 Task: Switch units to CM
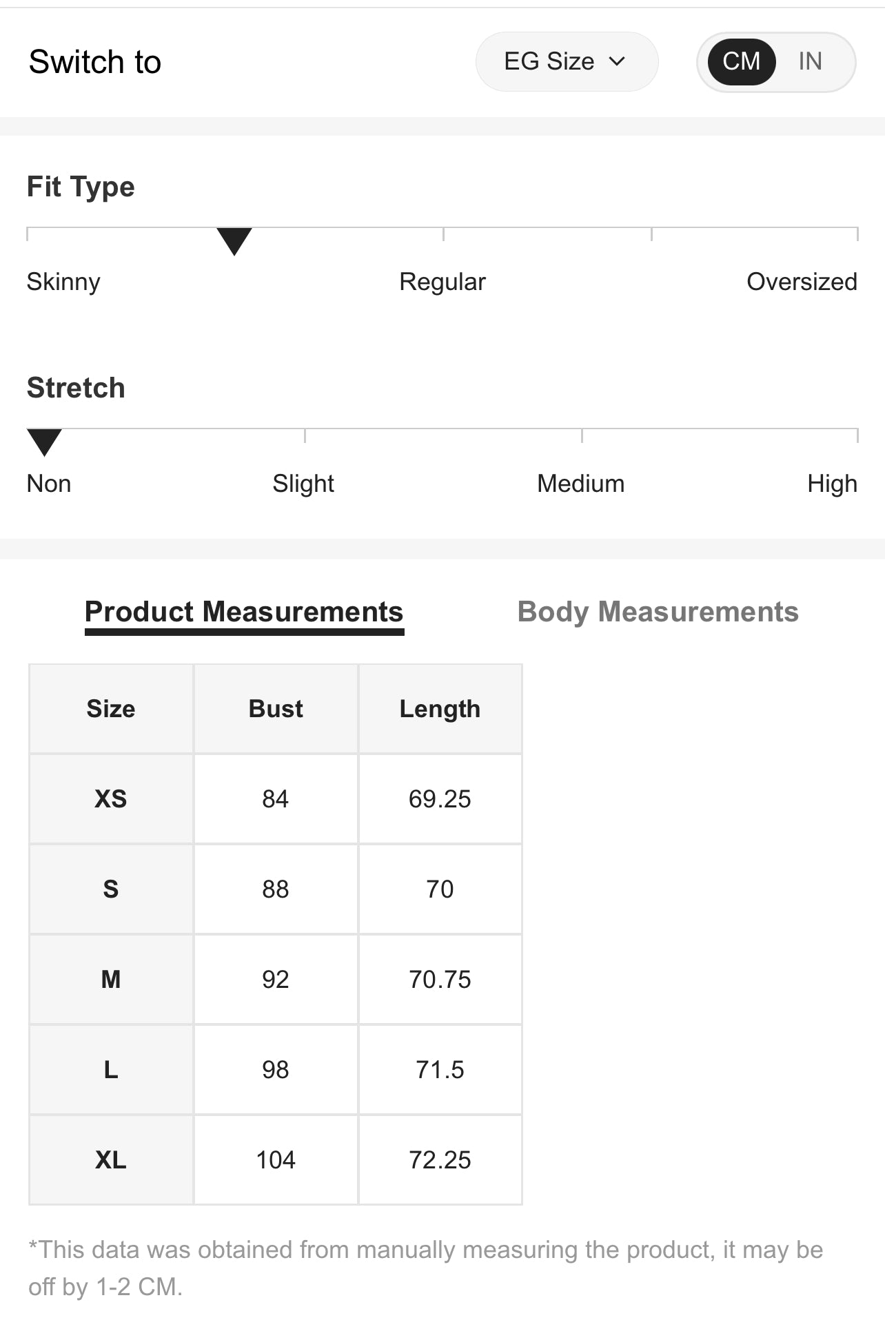click(x=741, y=62)
